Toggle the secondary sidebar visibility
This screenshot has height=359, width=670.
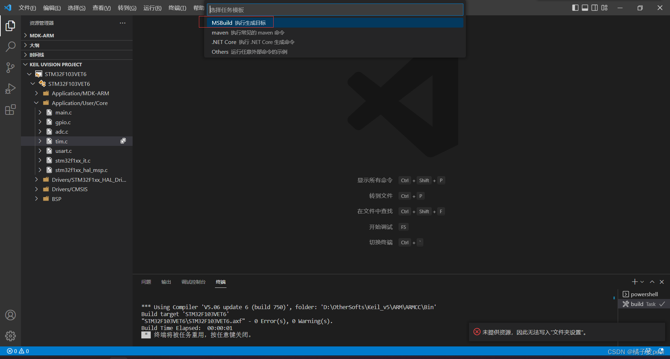click(594, 7)
